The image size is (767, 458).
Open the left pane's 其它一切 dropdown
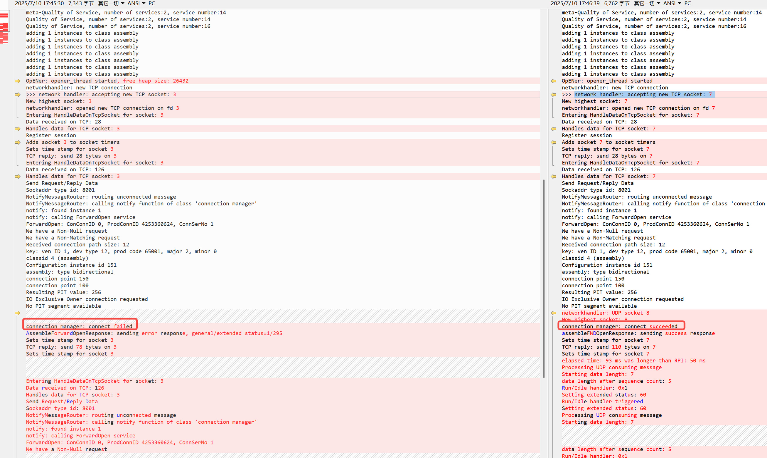point(111,4)
